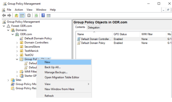Click the inner MDI restore button
Image resolution: width=172 pixels, height=102 pixels.
click(x=168, y=10)
